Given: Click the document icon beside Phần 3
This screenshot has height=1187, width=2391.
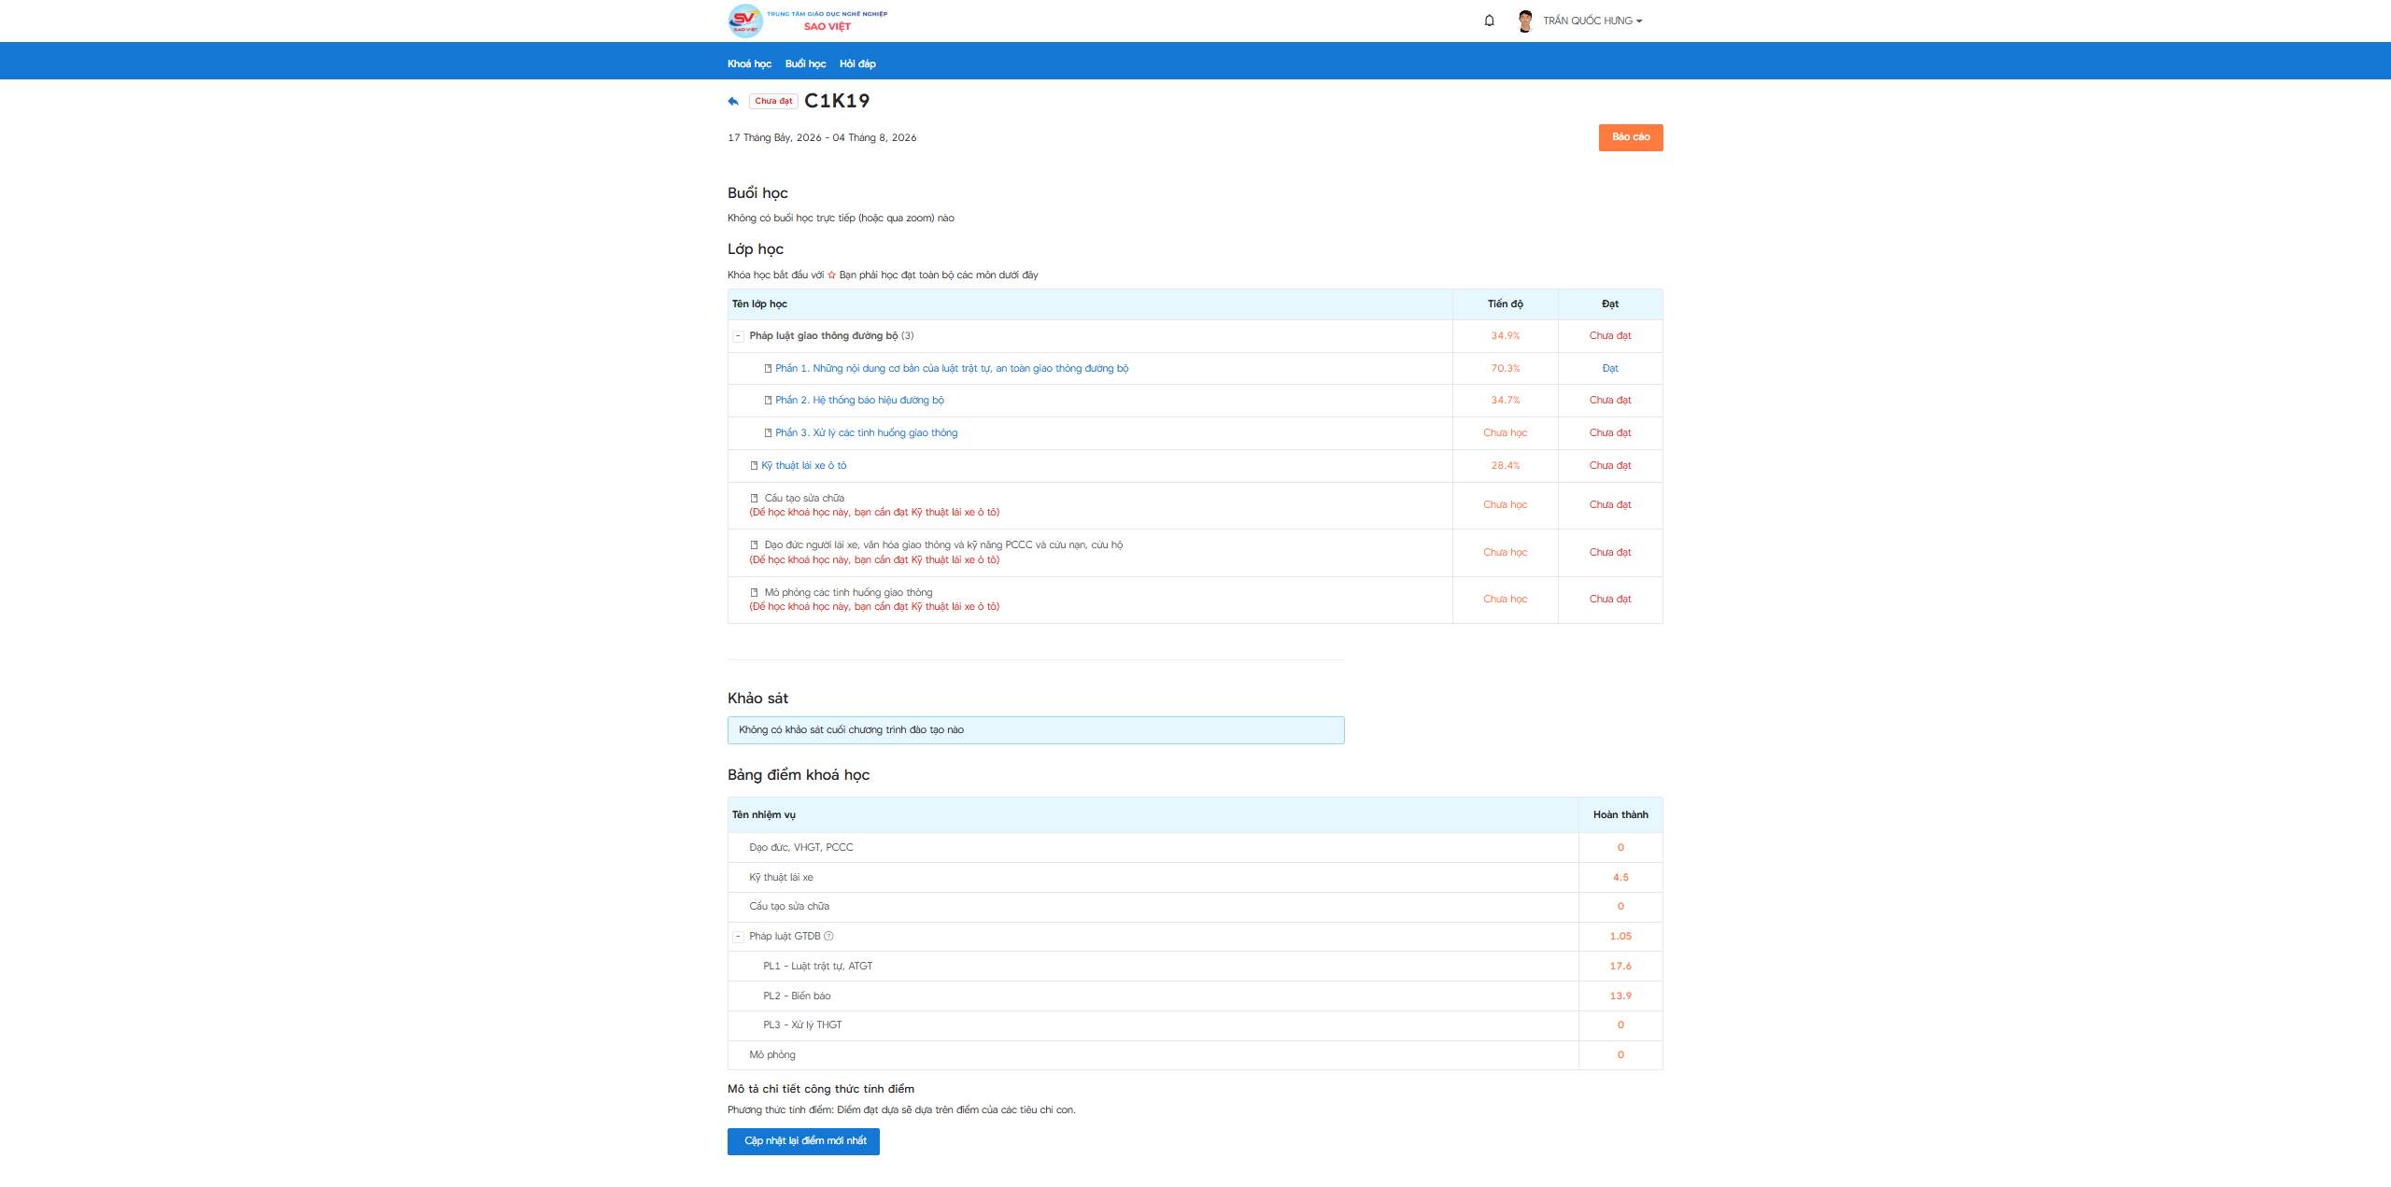Looking at the screenshot, I should click(768, 433).
